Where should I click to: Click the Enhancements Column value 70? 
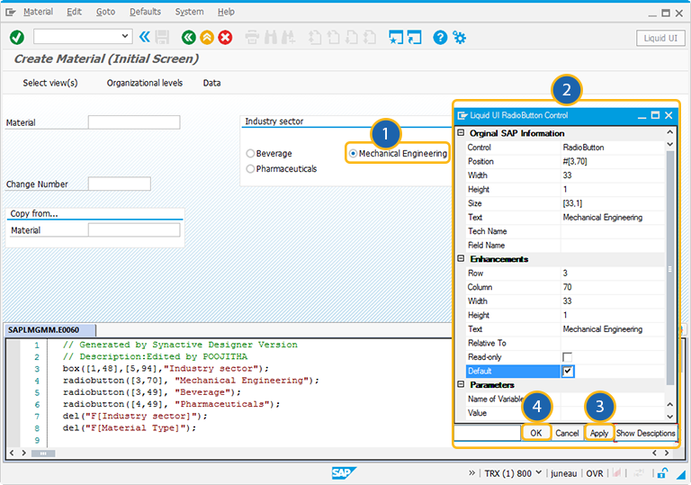612,287
